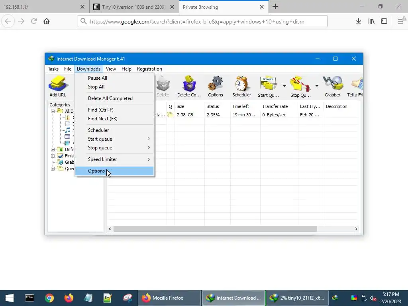Expand the Unfinished category node
This screenshot has width=408, height=306.
coord(53,149)
